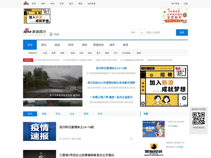Click the 黑猫投诉 image under 专题

[154, 149]
